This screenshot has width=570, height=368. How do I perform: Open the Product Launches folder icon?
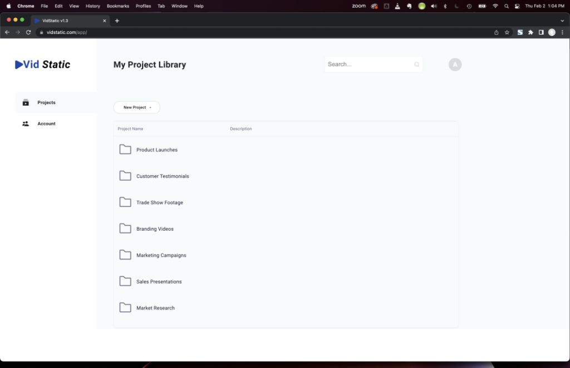point(125,150)
